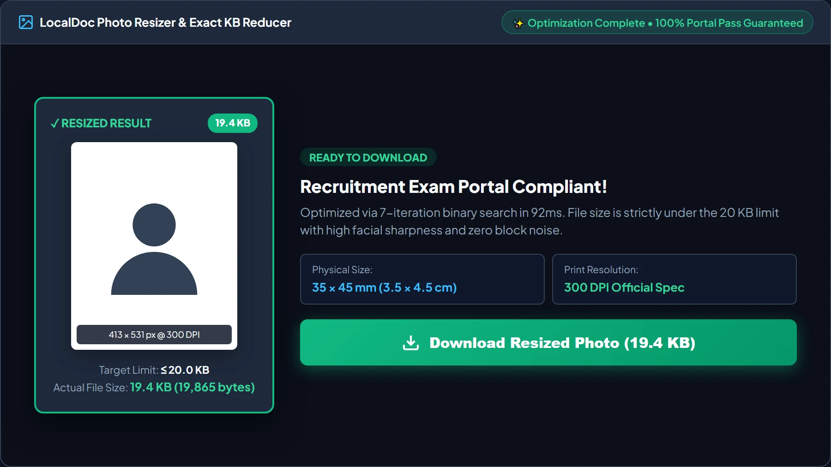Click Actual File Size 19,865 bytes text

154,387
